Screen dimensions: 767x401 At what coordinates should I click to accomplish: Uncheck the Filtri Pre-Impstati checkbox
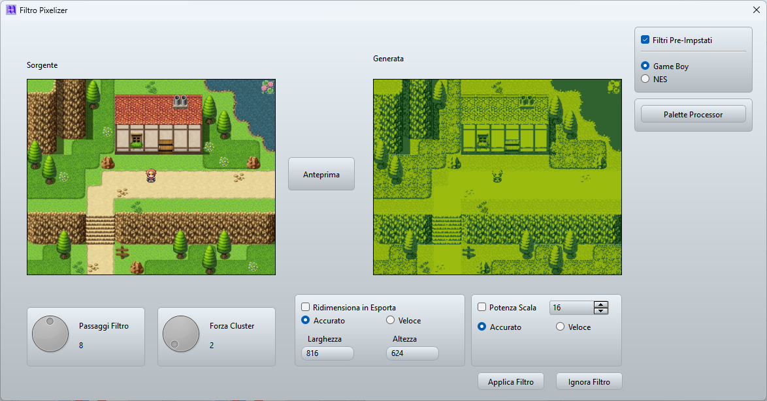pos(645,40)
